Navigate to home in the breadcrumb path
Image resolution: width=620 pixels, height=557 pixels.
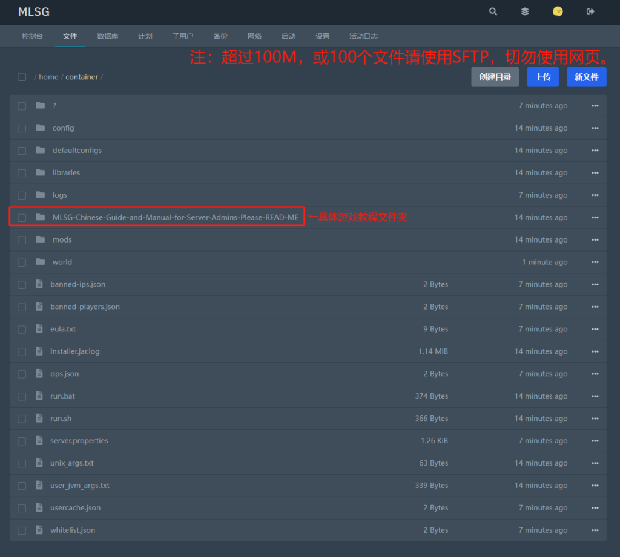coord(48,77)
